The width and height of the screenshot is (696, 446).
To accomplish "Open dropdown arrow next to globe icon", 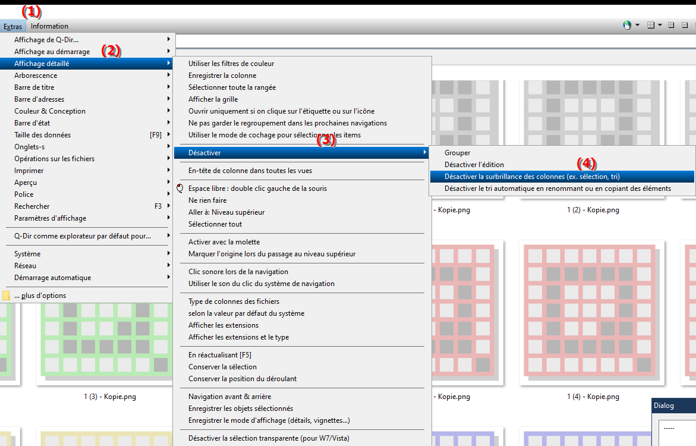I will [637, 26].
